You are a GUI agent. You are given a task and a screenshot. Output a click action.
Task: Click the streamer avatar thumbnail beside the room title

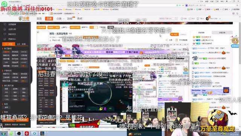43,36
